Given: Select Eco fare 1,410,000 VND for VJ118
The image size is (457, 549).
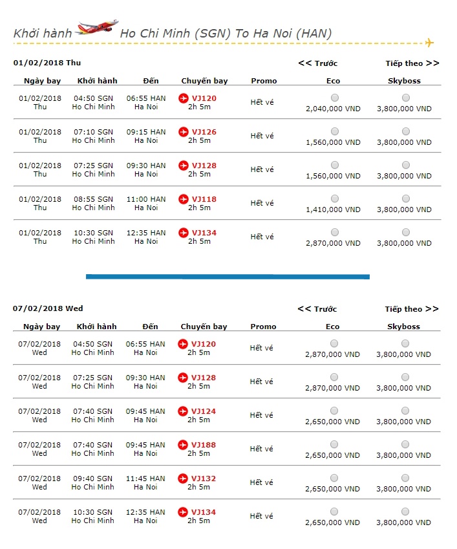Looking at the screenshot, I should pos(334,199).
